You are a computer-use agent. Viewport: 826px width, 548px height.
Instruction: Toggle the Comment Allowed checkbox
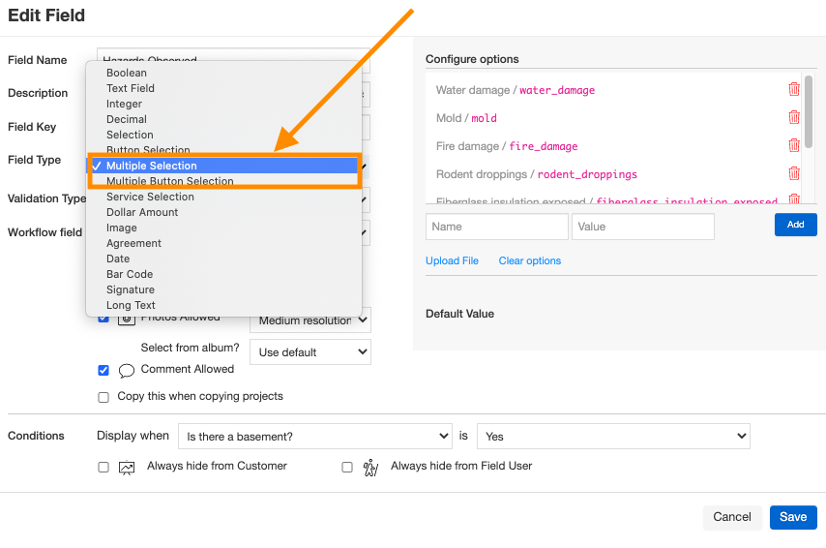(103, 370)
